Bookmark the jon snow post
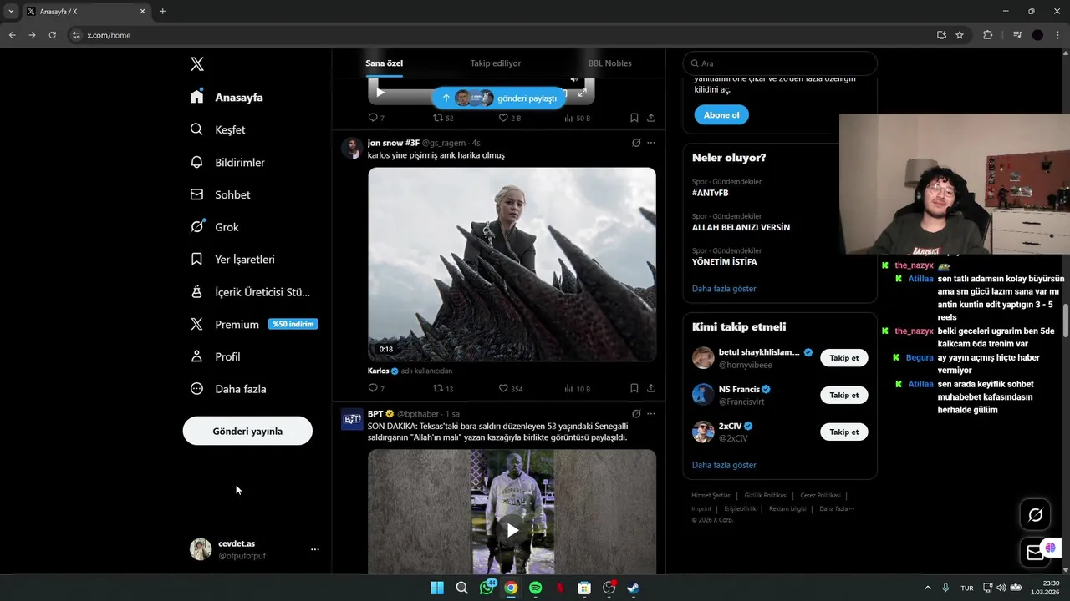This screenshot has height=601, width=1070. (634, 388)
